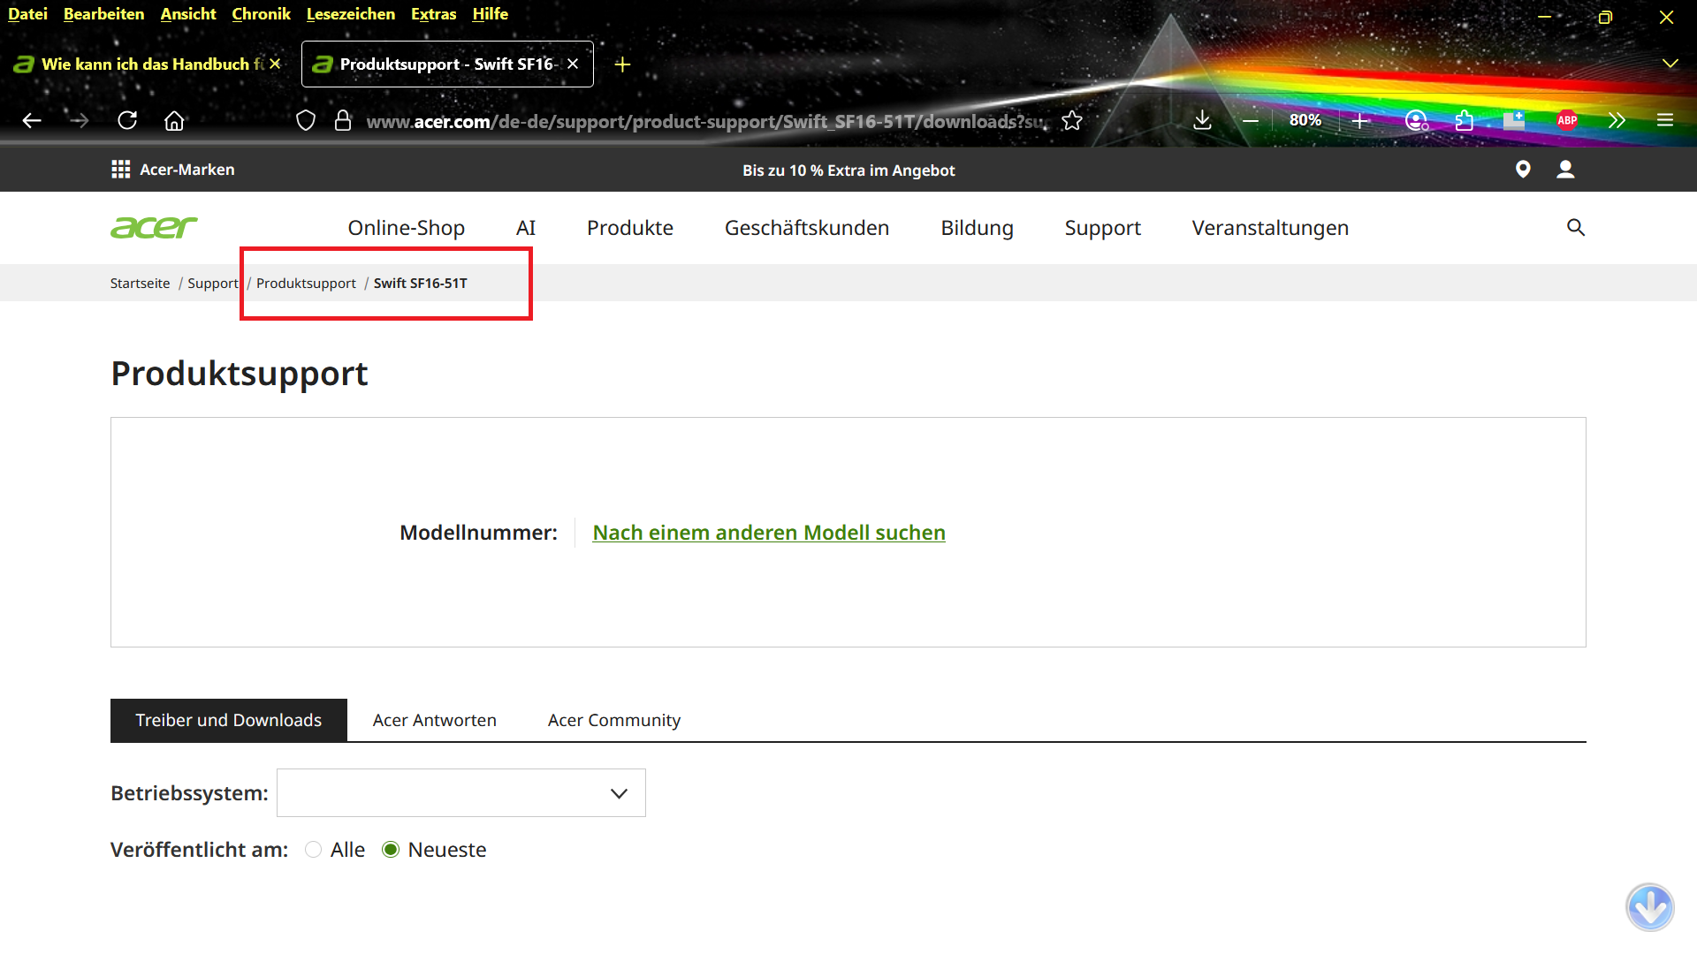Zoom in with the plus toolbar icon
1697x954 pixels.
click(1360, 121)
